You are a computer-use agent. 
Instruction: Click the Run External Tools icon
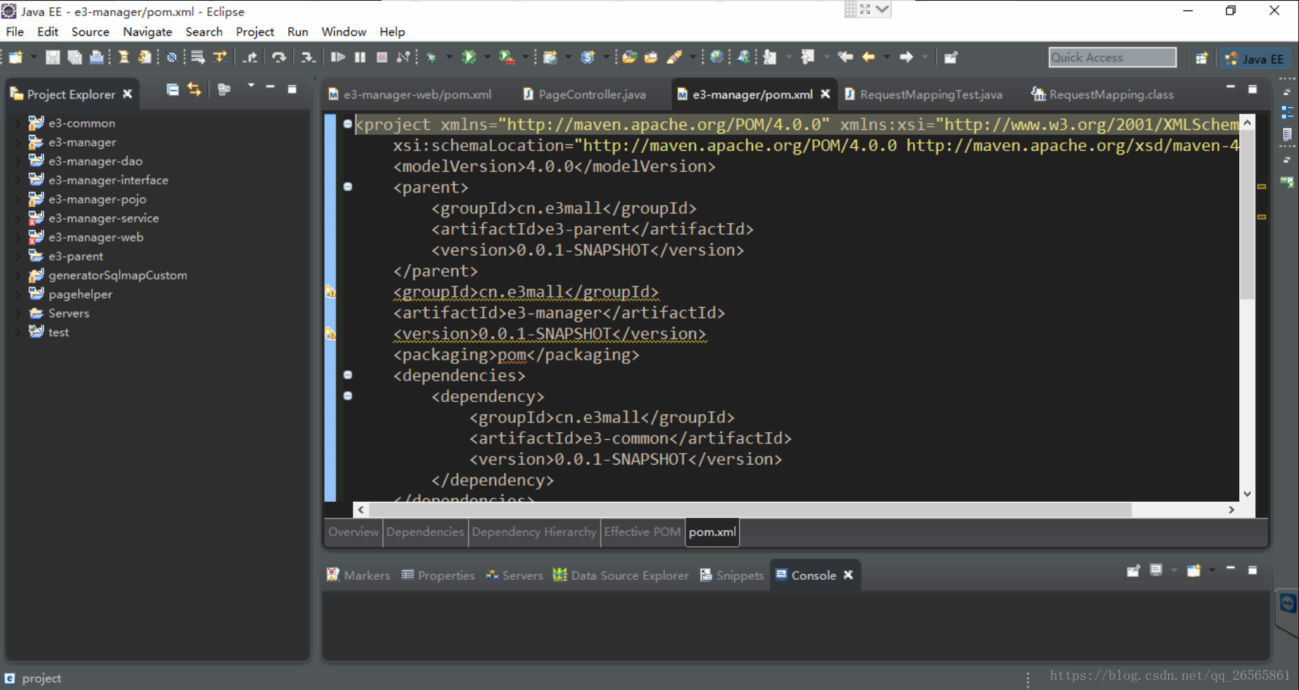[x=506, y=57]
